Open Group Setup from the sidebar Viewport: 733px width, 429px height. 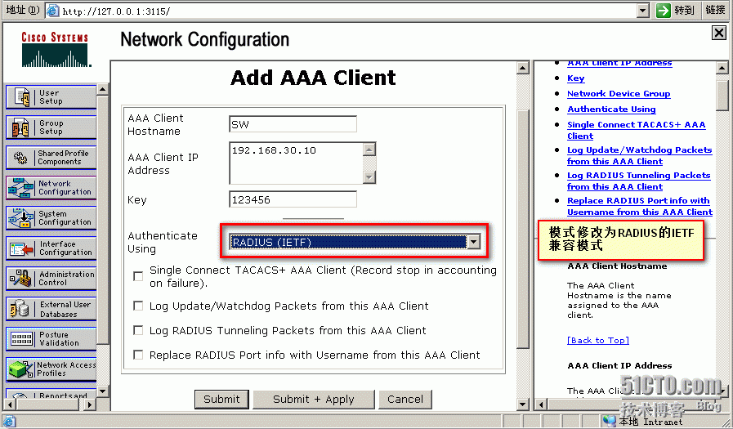pyautogui.click(x=51, y=127)
